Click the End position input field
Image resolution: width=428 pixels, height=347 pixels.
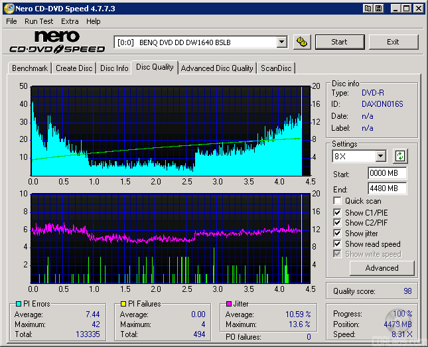coord(387,188)
